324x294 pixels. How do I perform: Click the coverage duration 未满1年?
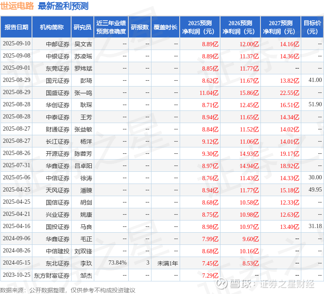point(167,263)
